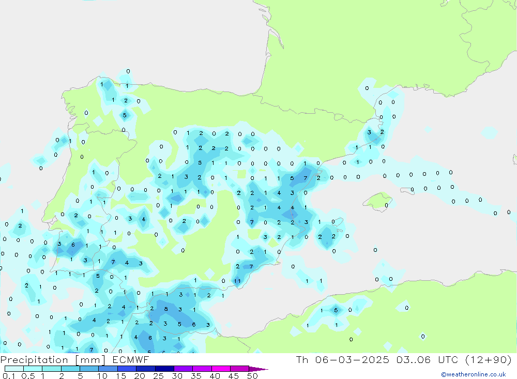Select the 5–10 mm legend color
Image resolution: width=517 pixels, height=379 pixels.
point(89,369)
